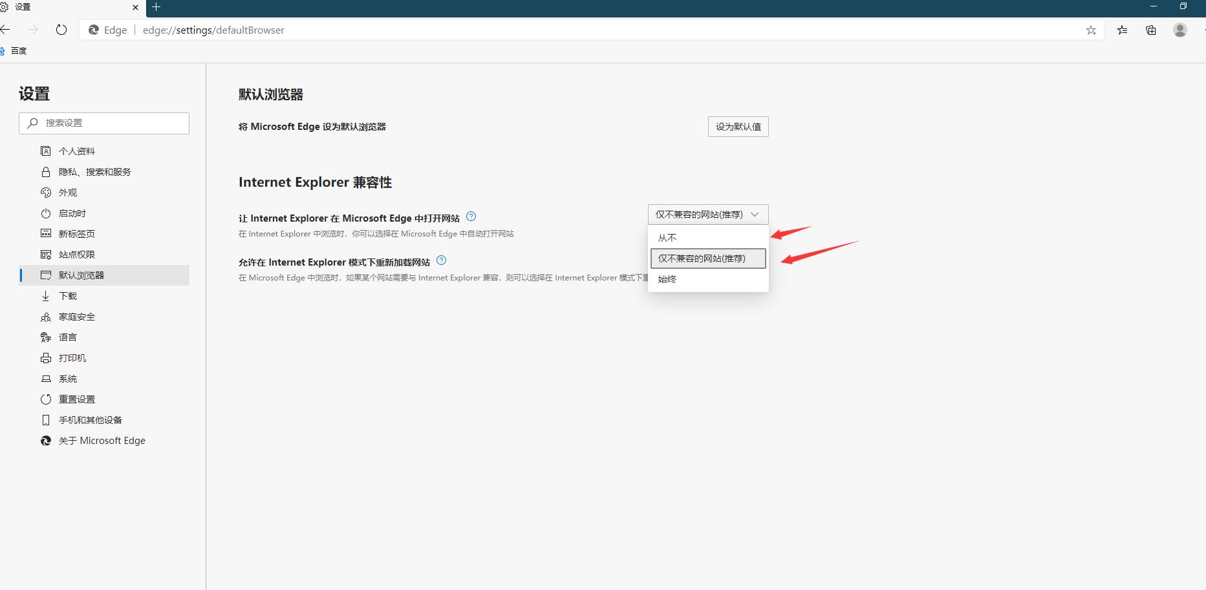This screenshot has width=1206, height=590.
Task: Open 系统 settings section
Action: 105,379
